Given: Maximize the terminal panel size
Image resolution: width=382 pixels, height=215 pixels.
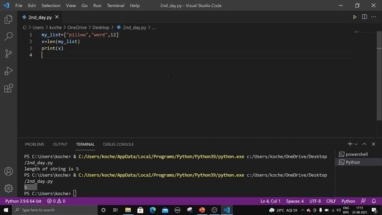Looking at the screenshot, I should coord(364,144).
